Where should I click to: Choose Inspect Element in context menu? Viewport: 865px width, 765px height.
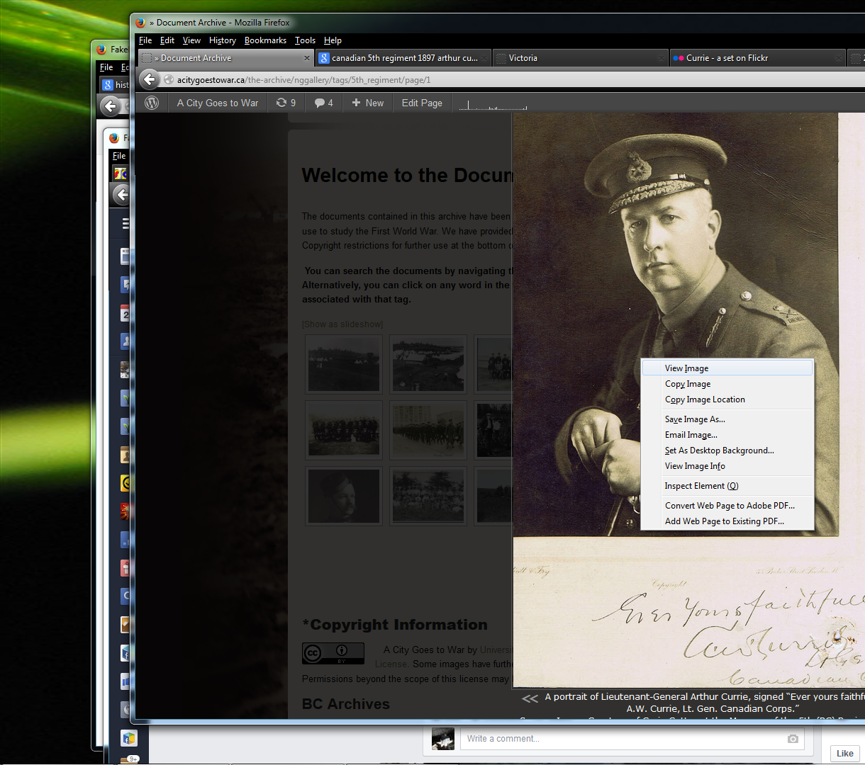pyautogui.click(x=701, y=486)
